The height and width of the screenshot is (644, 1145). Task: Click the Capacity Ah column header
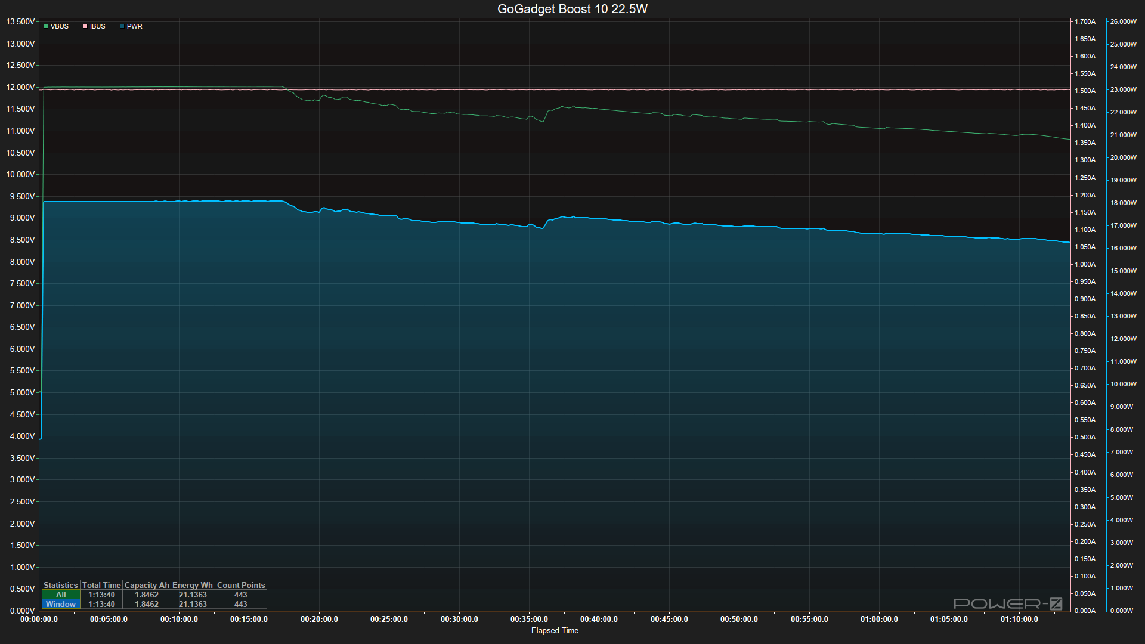pos(147,585)
